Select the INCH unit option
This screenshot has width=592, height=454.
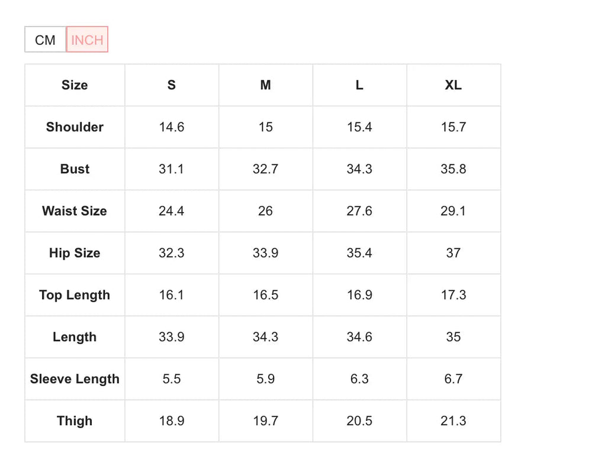[x=87, y=40]
